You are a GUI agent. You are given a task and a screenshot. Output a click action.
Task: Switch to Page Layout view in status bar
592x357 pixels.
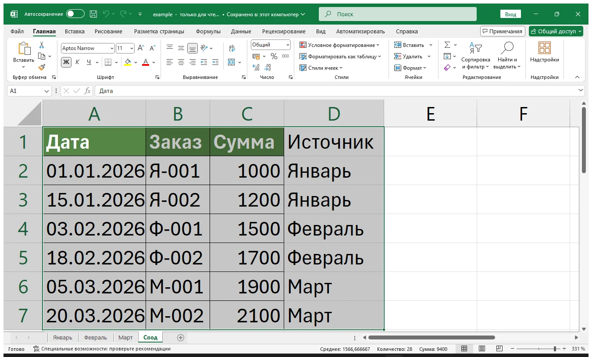coord(482,349)
